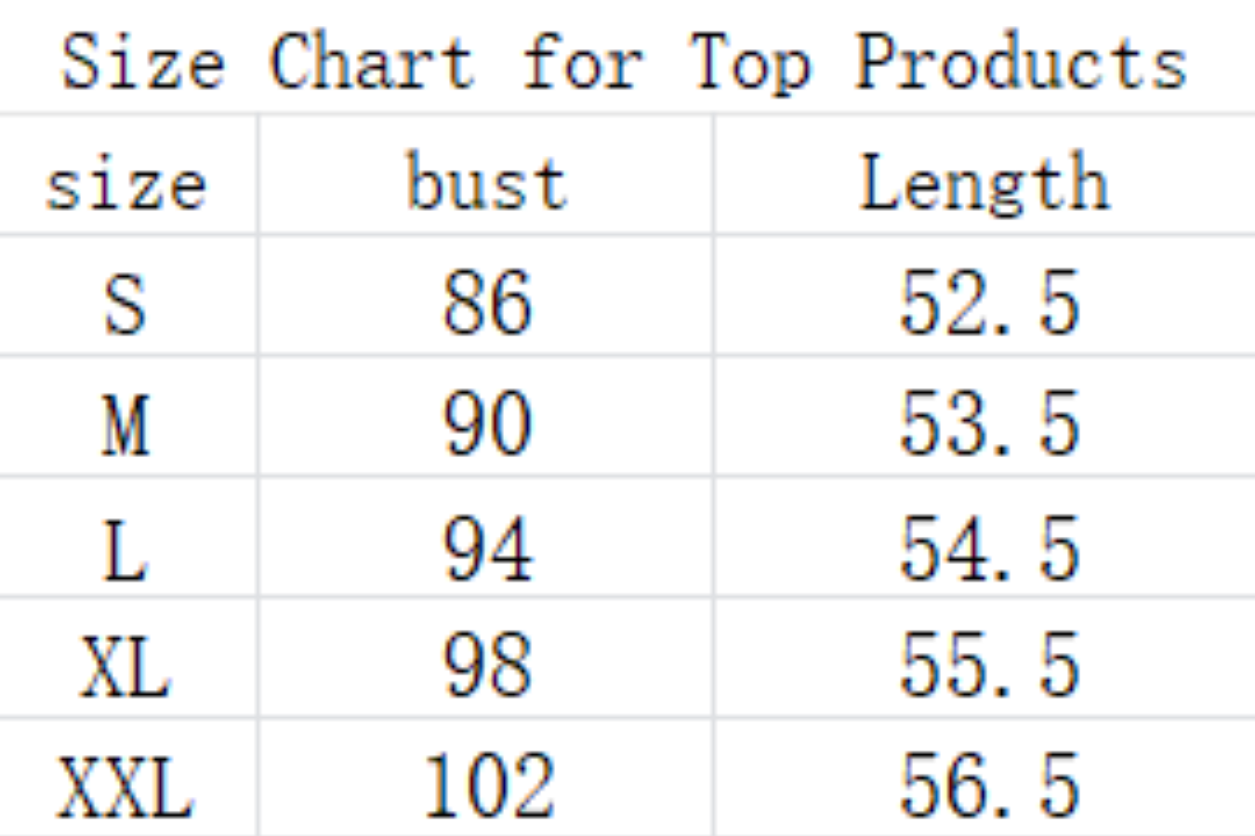Select the bust value 102 cell

pos(488,786)
